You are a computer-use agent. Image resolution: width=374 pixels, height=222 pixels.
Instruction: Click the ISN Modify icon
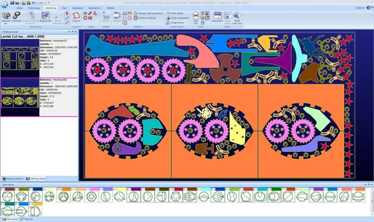coord(106,16)
